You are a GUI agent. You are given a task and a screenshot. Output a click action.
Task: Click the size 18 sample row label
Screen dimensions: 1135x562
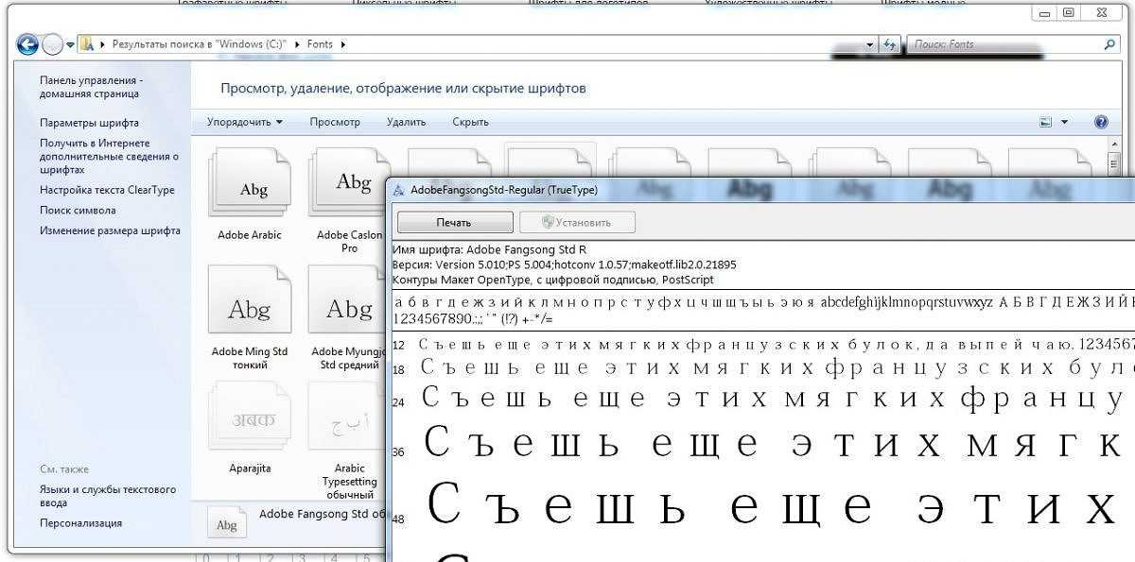(x=398, y=370)
